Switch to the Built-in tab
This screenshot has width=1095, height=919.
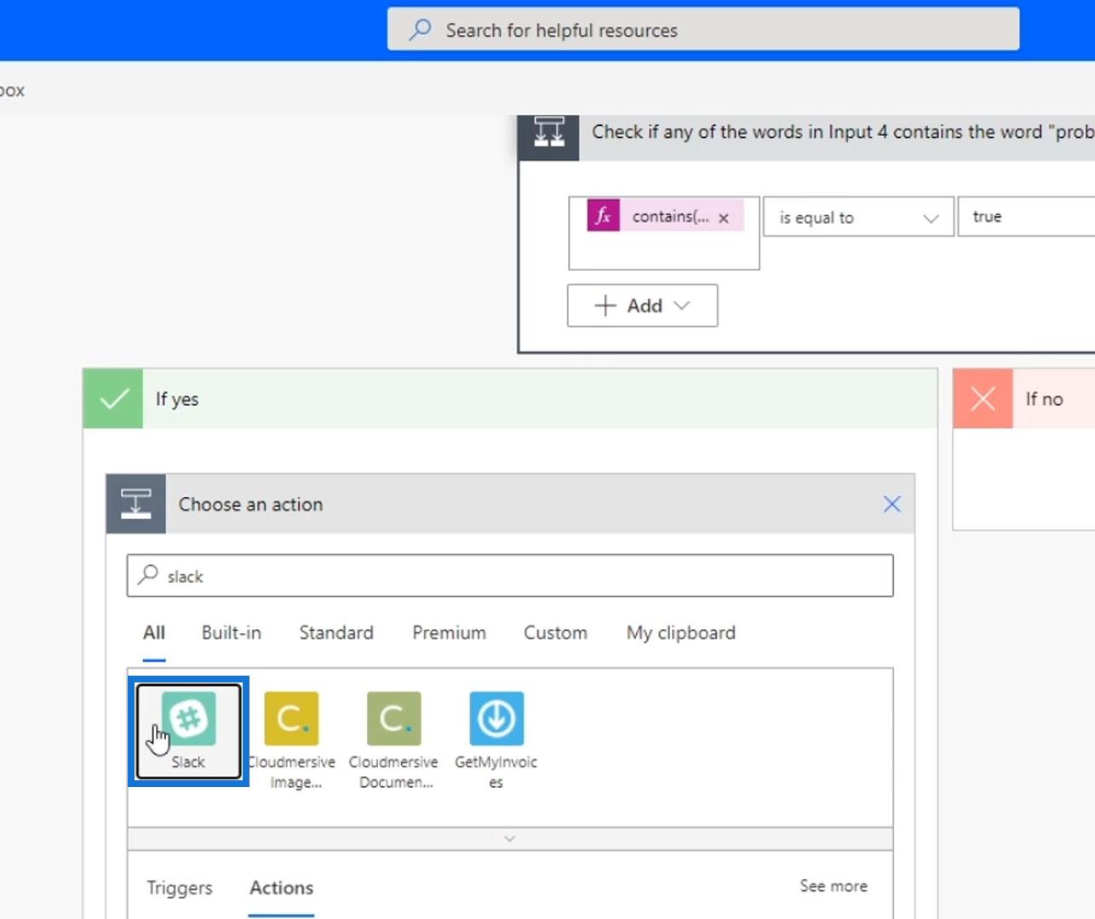[x=232, y=633]
